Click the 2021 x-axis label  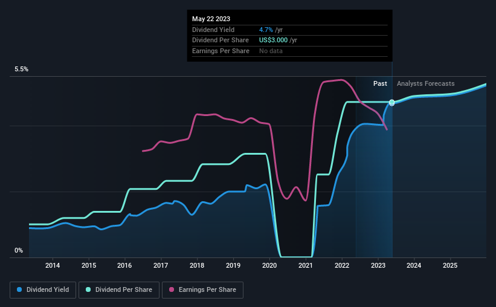coord(306,265)
